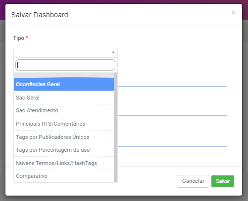
Task: Collapse the Tipo dropdown using its arrow
Action: (x=113, y=52)
